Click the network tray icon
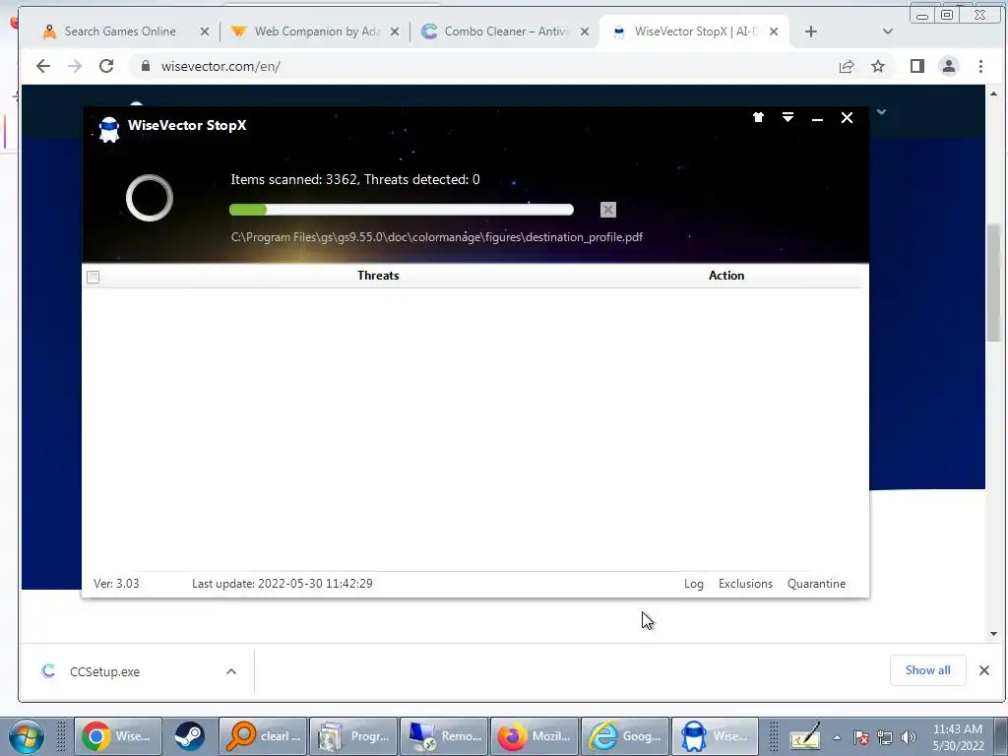Screen dimensions: 1008x756 pos(885,737)
